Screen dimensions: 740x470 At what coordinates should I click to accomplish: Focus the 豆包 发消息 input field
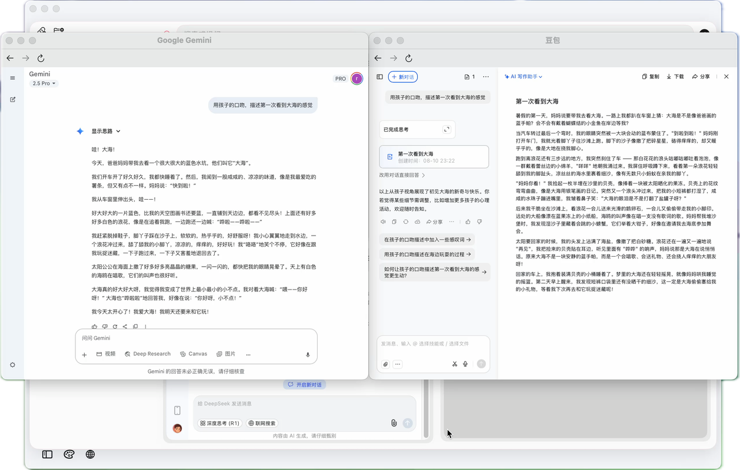point(434,344)
